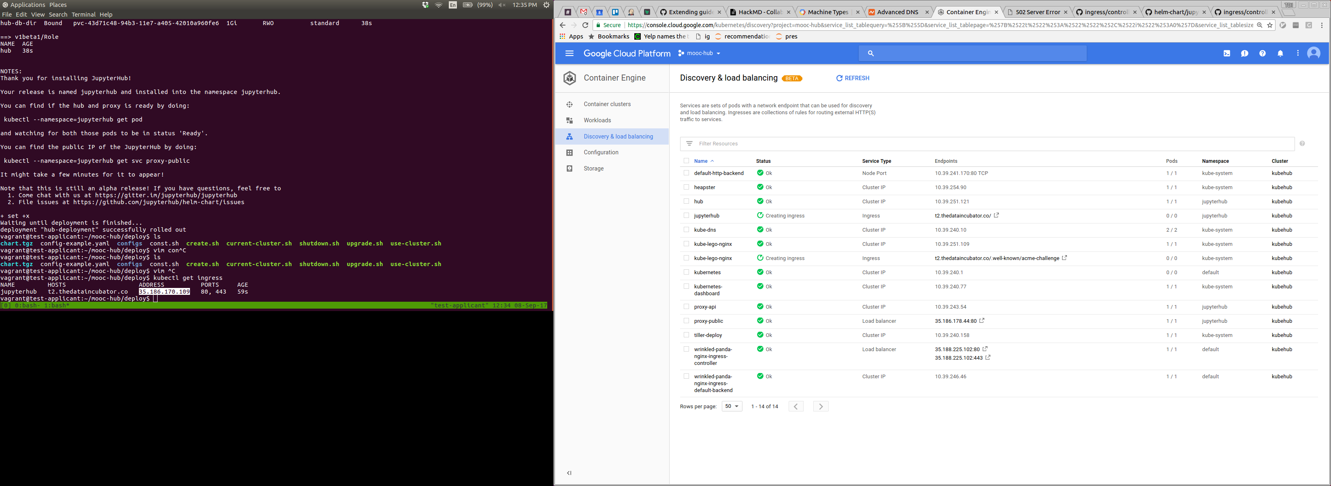
Task: Check the kubernetes-dashboard row checkbox
Action: 686,286
